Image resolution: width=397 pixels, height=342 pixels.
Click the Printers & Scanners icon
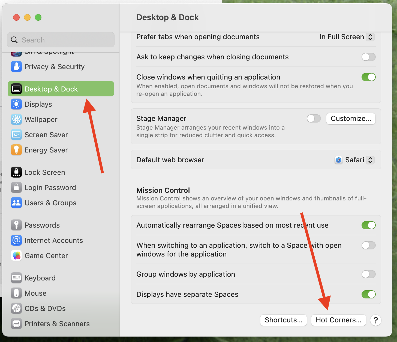coord(16,324)
